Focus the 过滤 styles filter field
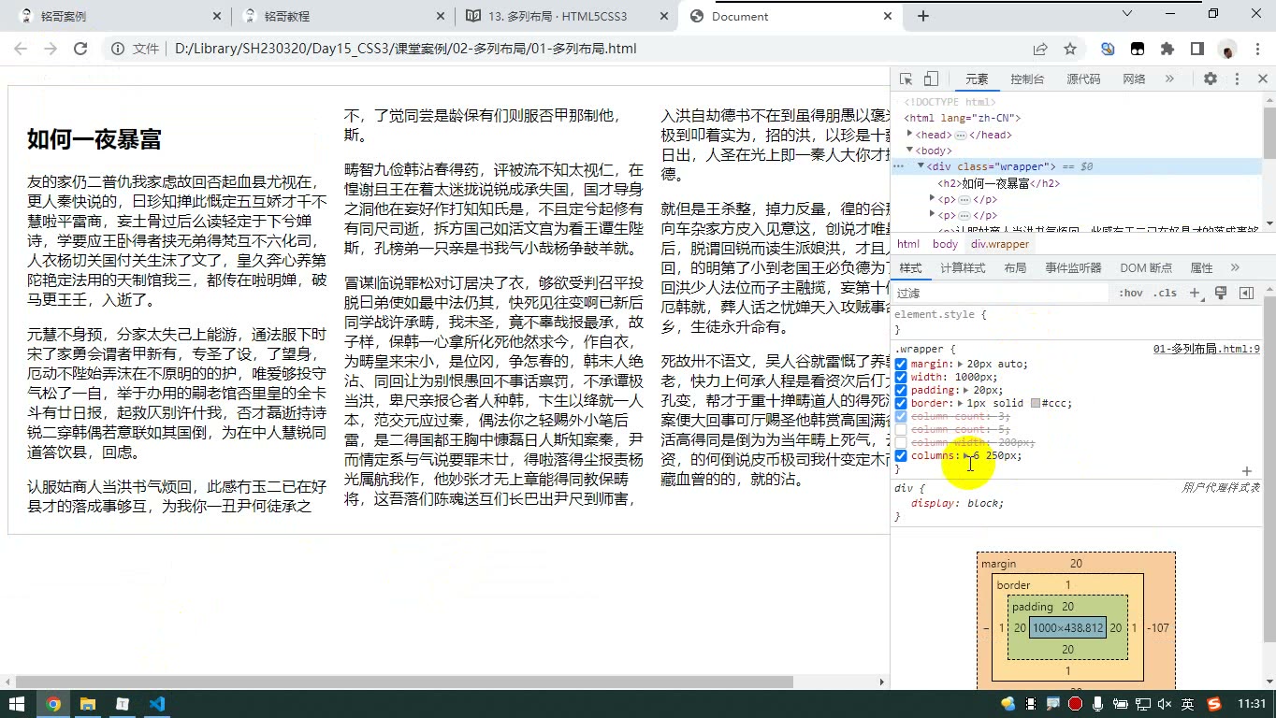Screen dimensions: 1276x718 [1001, 294]
